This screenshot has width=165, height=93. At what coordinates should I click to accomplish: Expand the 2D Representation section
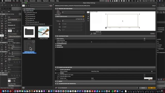coord(56,44)
